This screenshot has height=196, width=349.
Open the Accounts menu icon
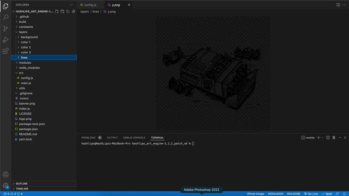coord(5,174)
